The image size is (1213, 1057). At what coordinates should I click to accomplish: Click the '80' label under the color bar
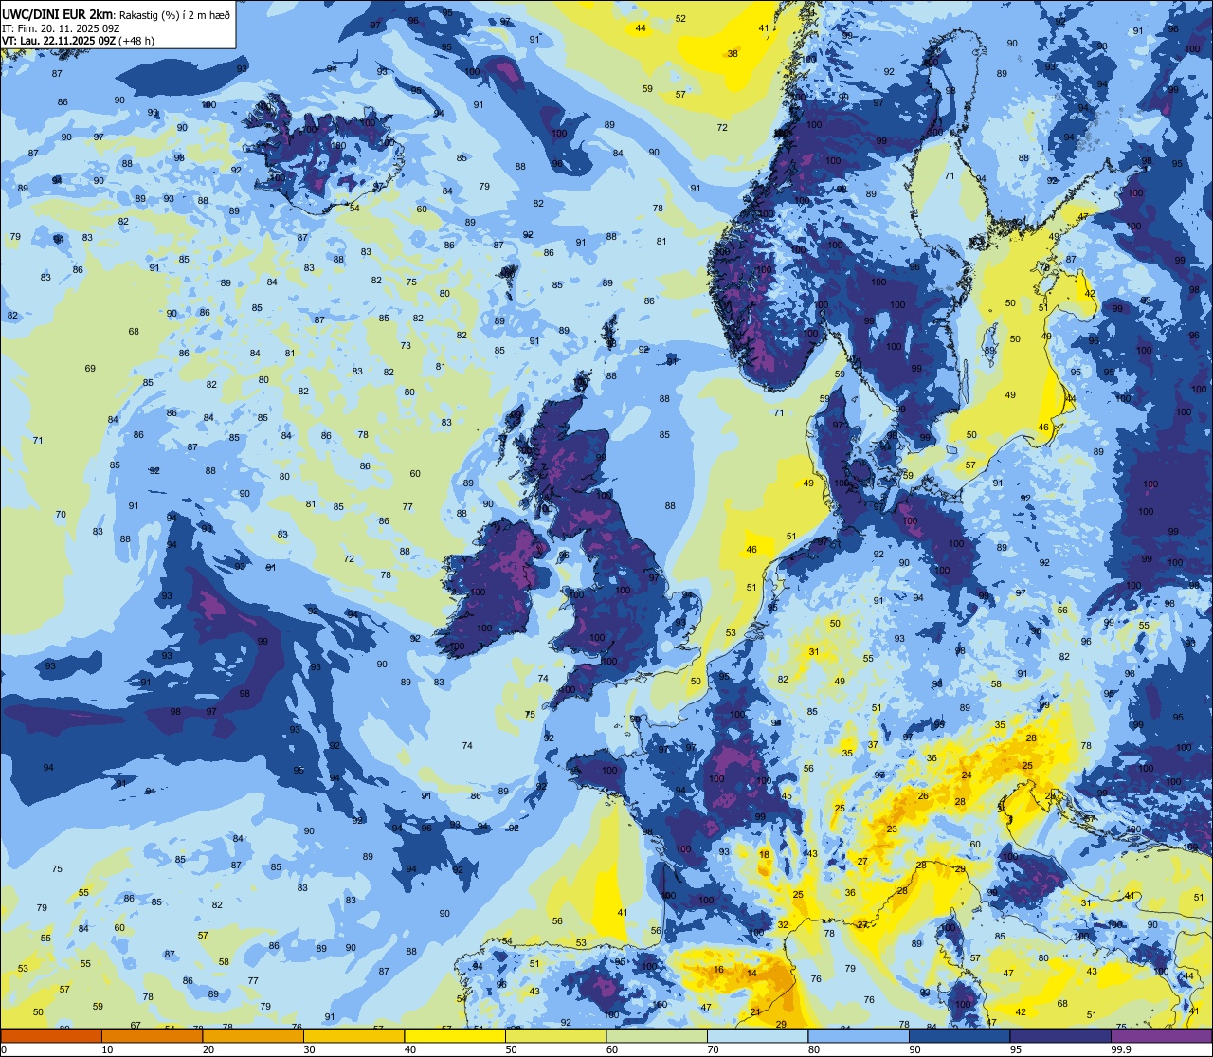coord(814,1049)
